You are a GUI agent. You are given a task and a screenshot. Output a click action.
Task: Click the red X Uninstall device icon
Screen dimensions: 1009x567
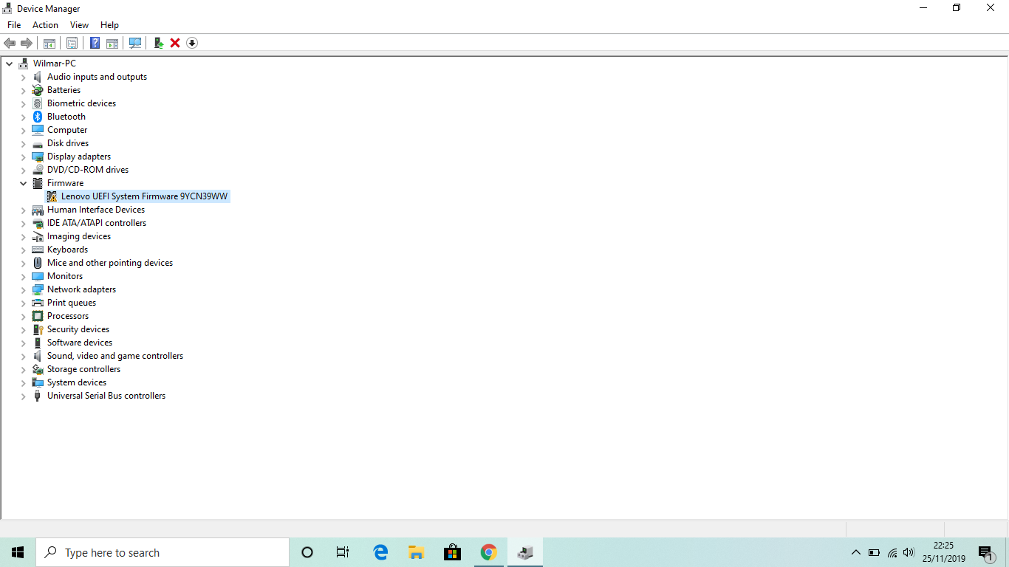pos(175,43)
